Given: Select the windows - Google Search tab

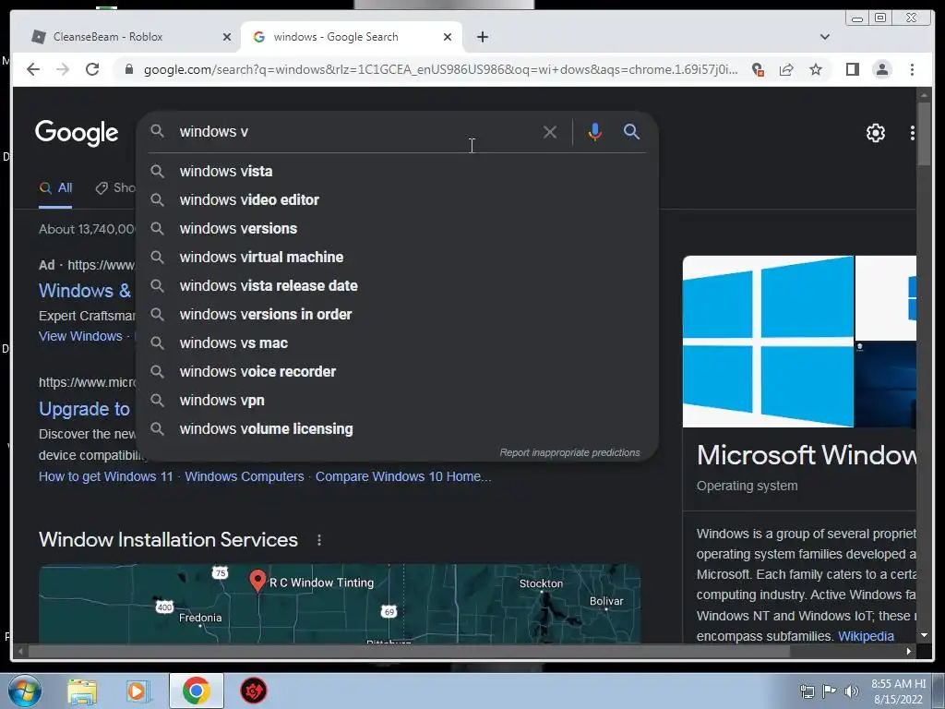Looking at the screenshot, I should point(352,37).
